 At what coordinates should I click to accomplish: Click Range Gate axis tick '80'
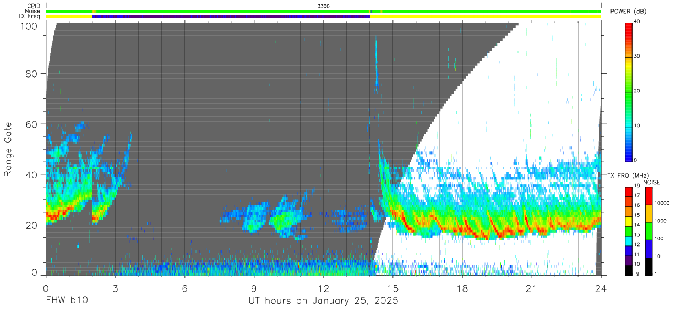click(32, 73)
